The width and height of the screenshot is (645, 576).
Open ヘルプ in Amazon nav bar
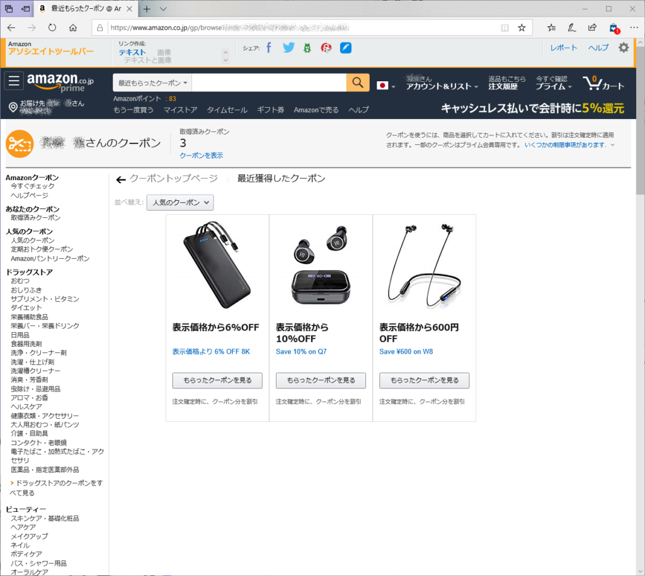[358, 110]
